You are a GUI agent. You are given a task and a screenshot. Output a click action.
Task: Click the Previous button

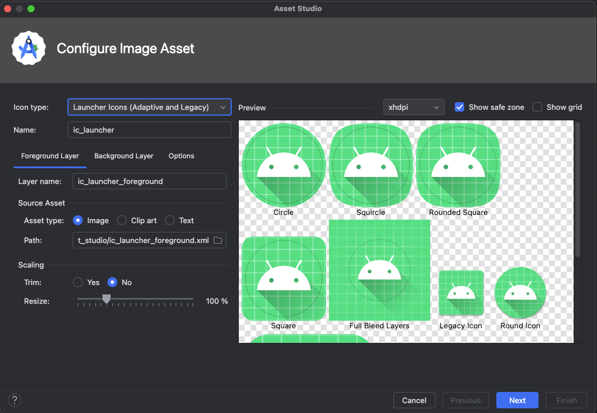(466, 401)
